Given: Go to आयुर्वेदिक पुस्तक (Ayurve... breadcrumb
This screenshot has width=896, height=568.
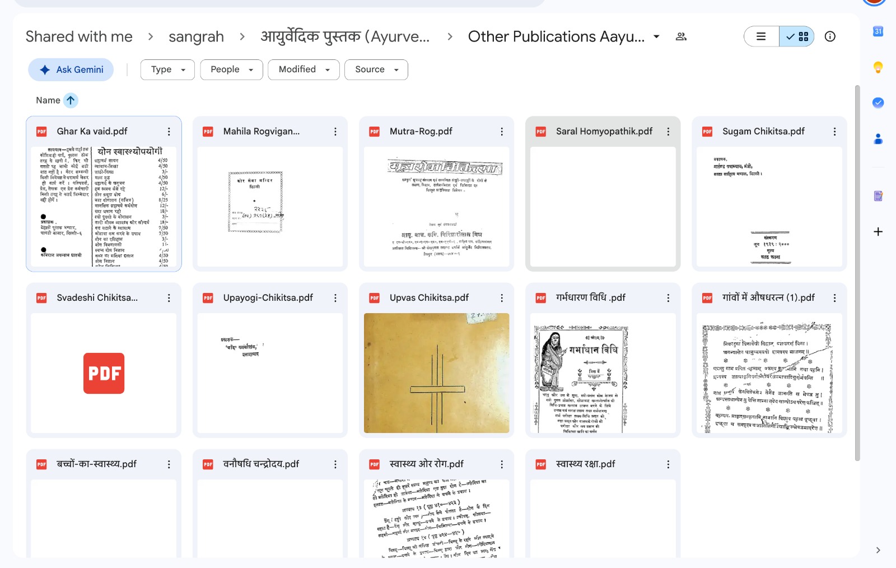Looking at the screenshot, I should click(345, 36).
